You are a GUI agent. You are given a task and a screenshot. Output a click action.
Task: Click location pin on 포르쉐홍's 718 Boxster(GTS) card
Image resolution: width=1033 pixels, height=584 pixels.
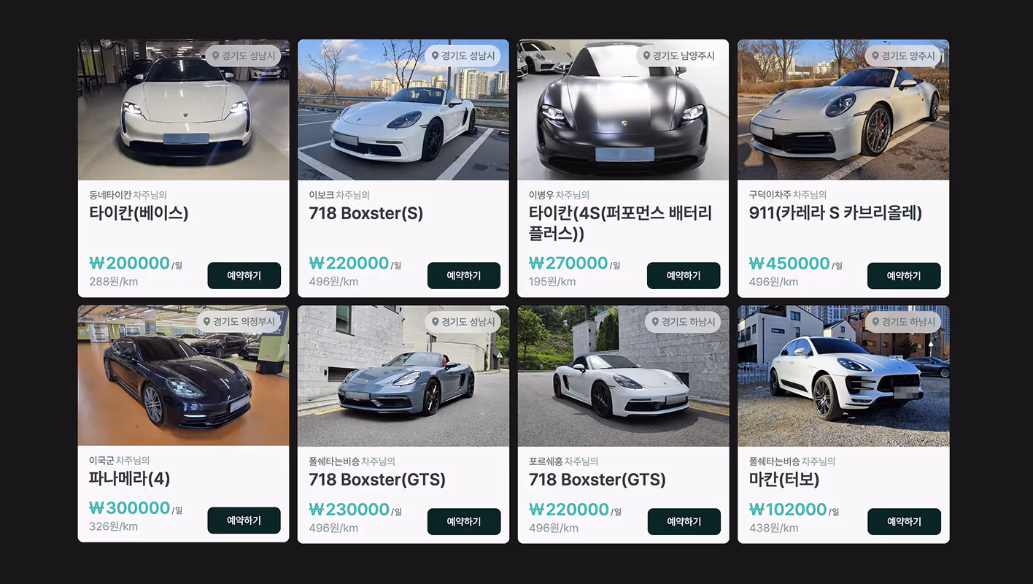[655, 321]
